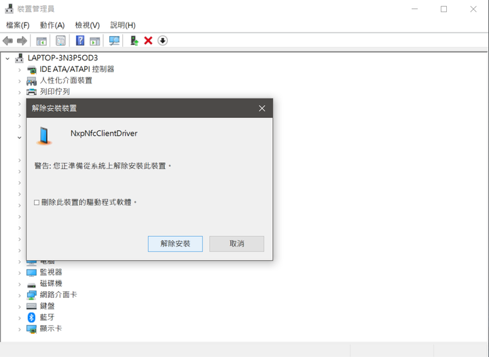Select the 網路介面卡 network adapter icon

point(31,295)
